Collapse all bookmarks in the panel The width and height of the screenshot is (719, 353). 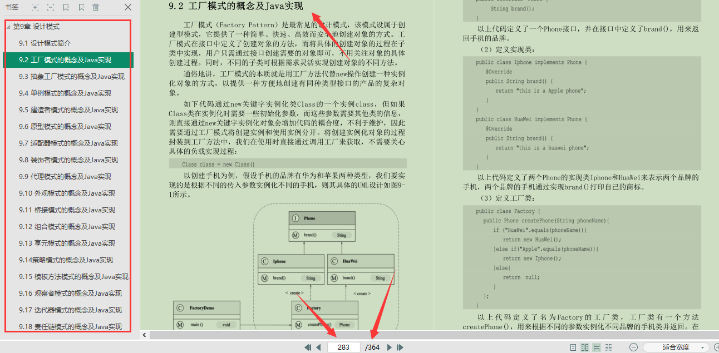[51, 7]
